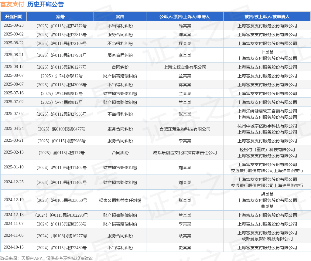Select plaintiff 成都乐创造文化传播有限责任公司
Screen dimensions: 311x261
[185, 153]
